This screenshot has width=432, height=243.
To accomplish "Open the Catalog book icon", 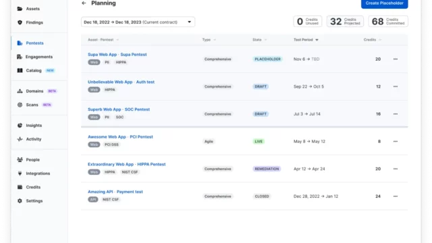I will click(x=20, y=70).
